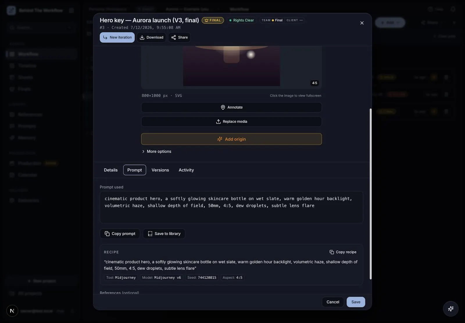Open the Team Final status selector
The image size is (465, 323).
click(272, 20)
